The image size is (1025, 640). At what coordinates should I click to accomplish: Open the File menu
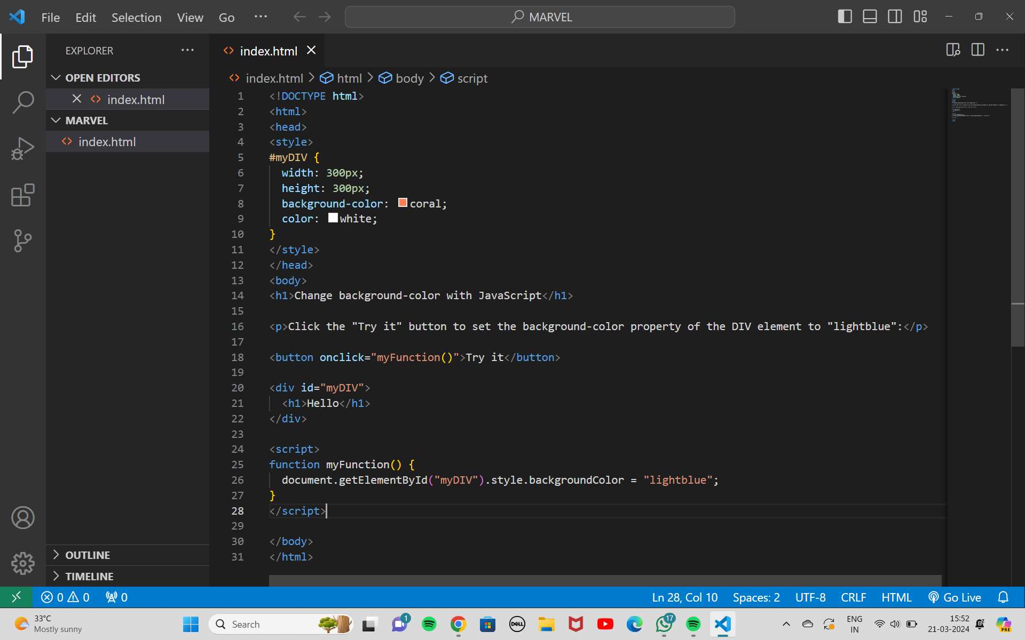(51, 17)
